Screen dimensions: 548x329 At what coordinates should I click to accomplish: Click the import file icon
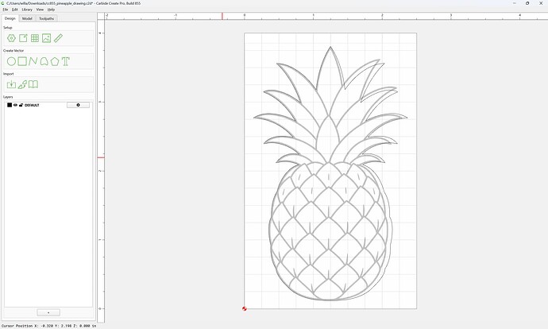click(11, 84)
